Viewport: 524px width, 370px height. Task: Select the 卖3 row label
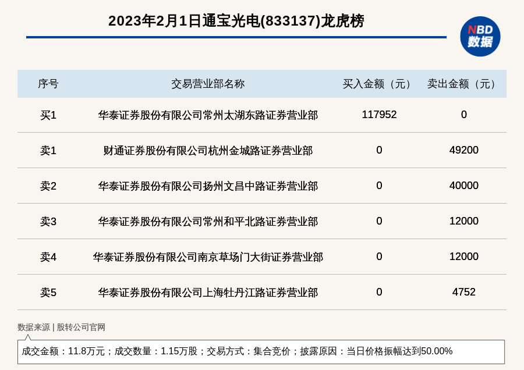tap(48, 222)
